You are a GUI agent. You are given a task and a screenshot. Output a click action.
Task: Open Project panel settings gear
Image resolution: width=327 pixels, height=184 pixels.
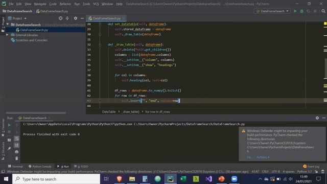click(76, 18)
